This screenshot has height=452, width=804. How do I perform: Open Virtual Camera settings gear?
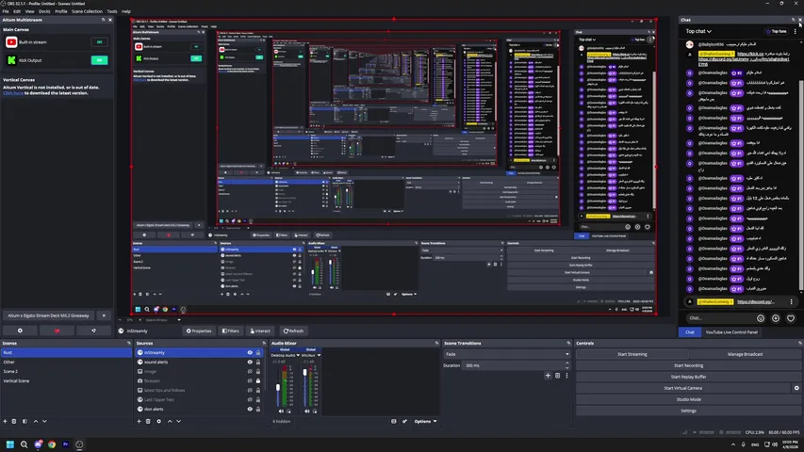pyautogui.click(x=796, y=388)
